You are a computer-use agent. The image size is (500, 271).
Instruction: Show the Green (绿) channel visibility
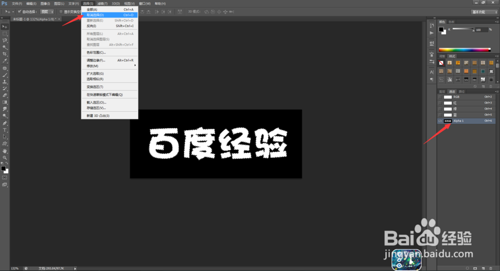click(440, 109)
